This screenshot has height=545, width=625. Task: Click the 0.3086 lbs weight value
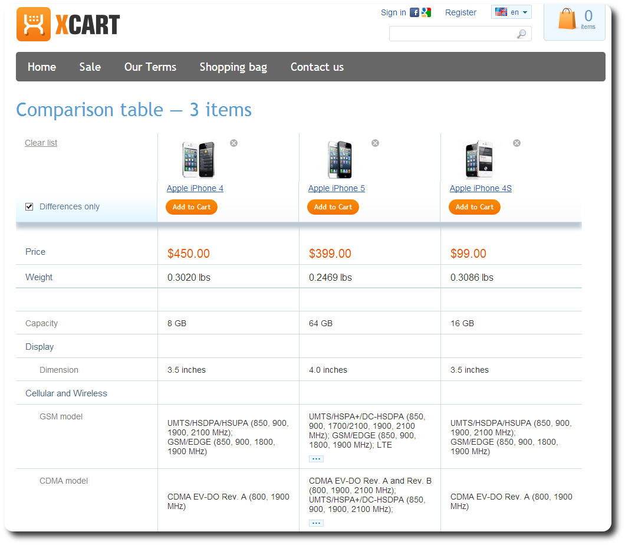[x=472, y=277]
